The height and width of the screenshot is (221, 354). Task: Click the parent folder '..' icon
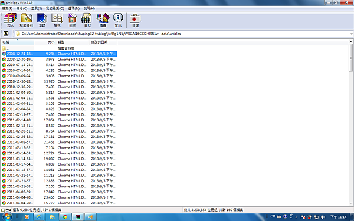(4, 48)
